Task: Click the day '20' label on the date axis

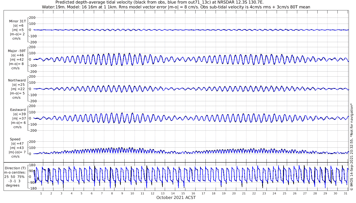Action: pyautogui.click(x=234, y=193)
